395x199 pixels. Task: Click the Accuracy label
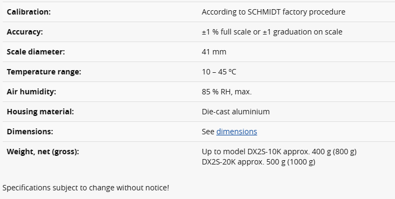[x=25, y=32]
